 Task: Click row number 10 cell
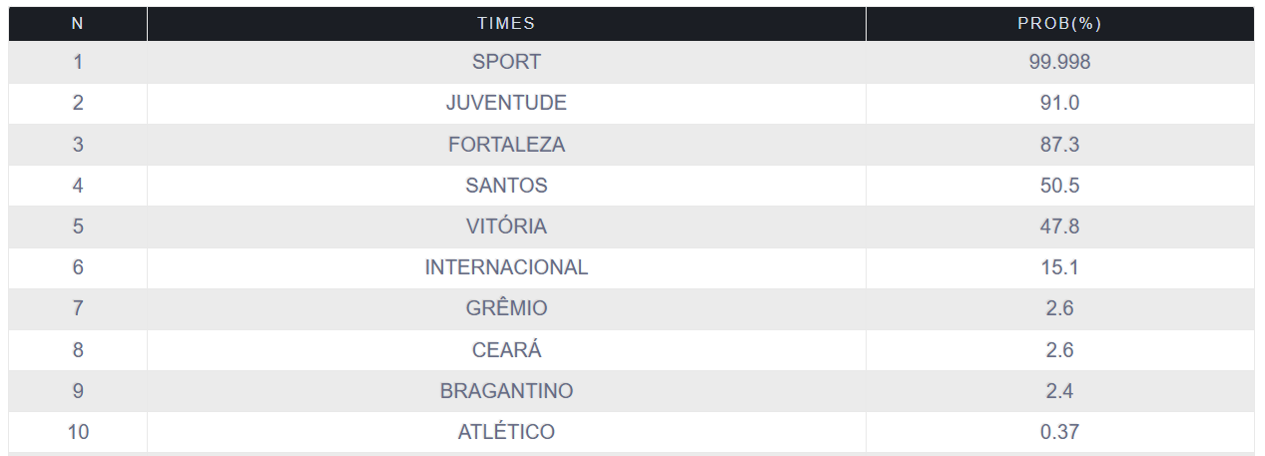coord(78,432)
